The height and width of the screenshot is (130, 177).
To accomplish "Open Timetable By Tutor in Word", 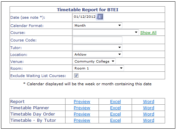I will click(149, 120).
